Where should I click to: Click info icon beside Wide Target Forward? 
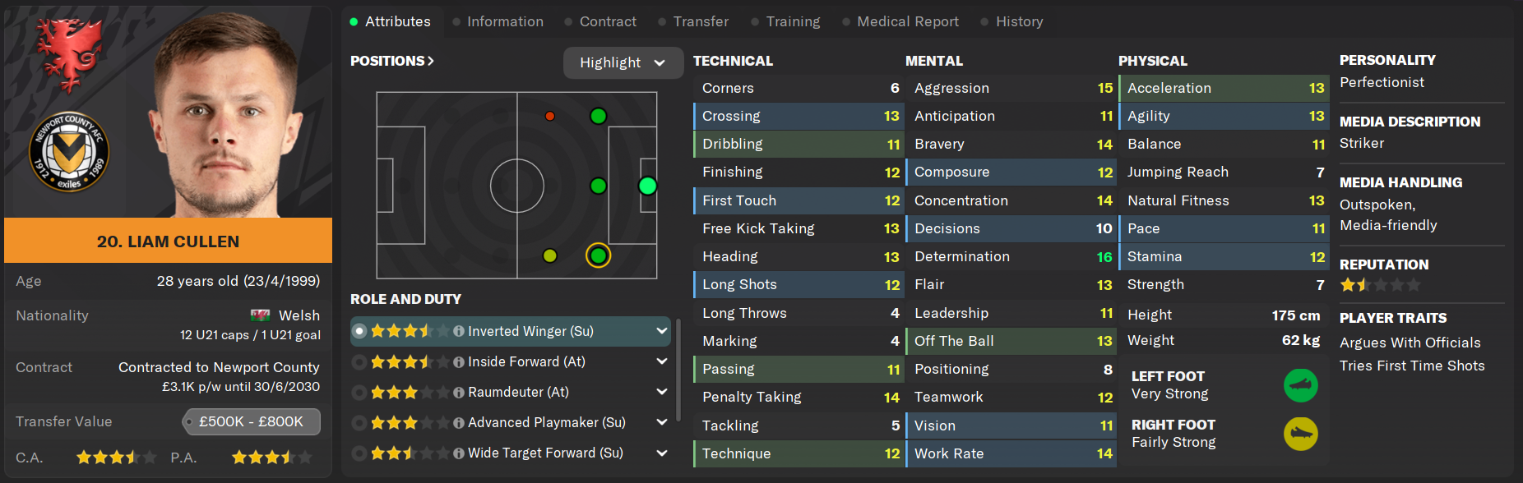[459, 453]
